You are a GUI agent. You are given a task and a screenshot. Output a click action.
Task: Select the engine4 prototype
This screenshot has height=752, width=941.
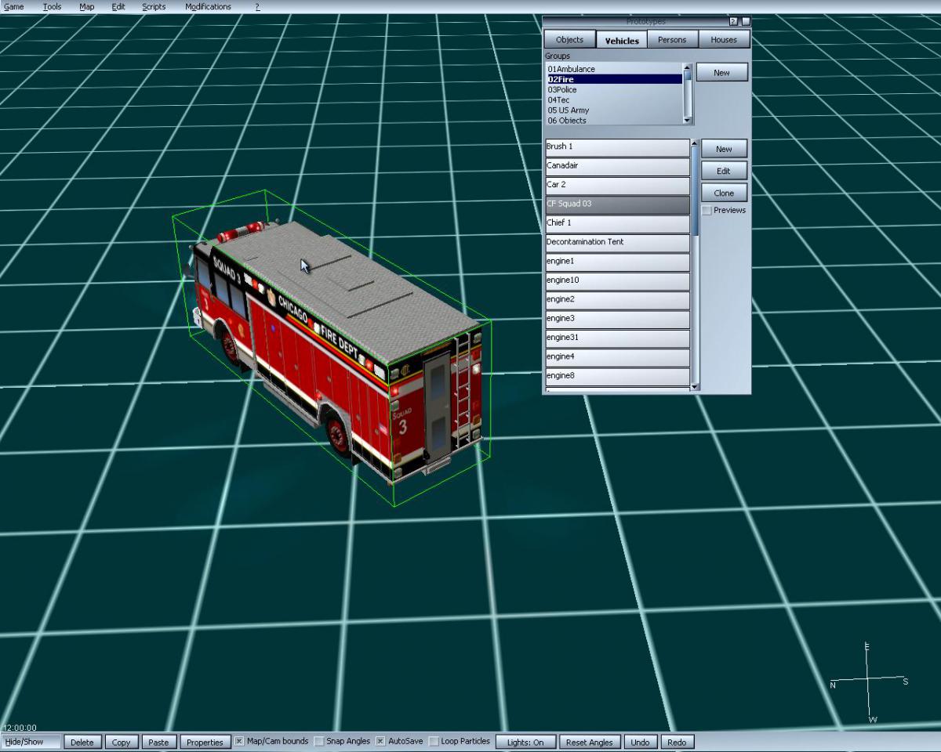(617, 357)
